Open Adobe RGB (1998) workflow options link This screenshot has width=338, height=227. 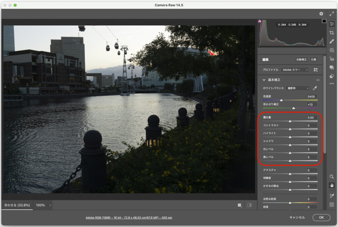129,217
